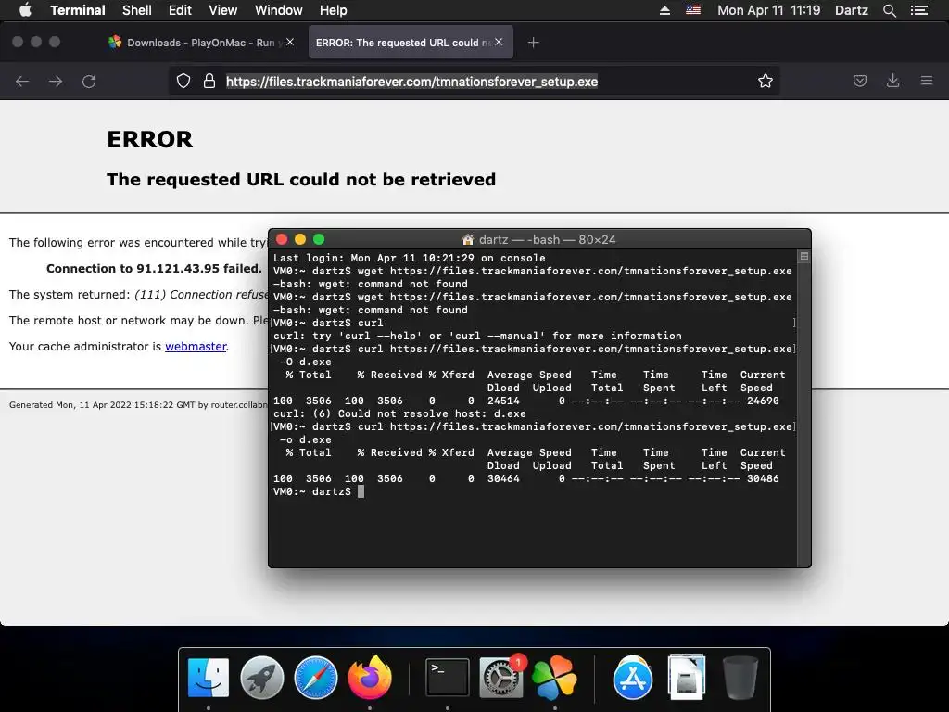Click 'Connection to 91.121.43.95 failed.' text
The height and width of the screenshot is (712, 949).
tap(155, 268)
